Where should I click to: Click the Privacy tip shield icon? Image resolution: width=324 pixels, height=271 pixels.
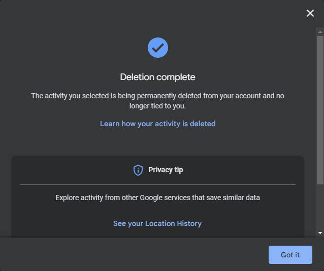pyautogui.click(x=138, y=170)
